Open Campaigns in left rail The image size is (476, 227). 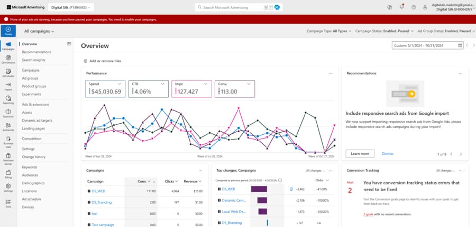8,46
